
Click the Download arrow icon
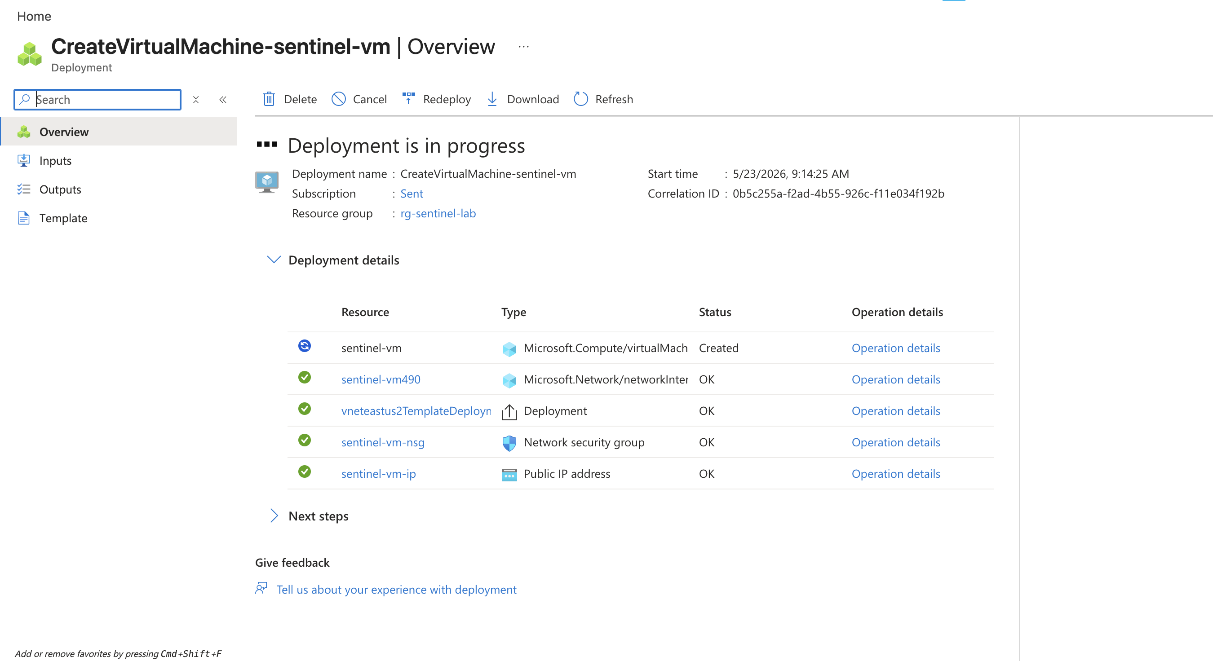click(x=491, y=99)
